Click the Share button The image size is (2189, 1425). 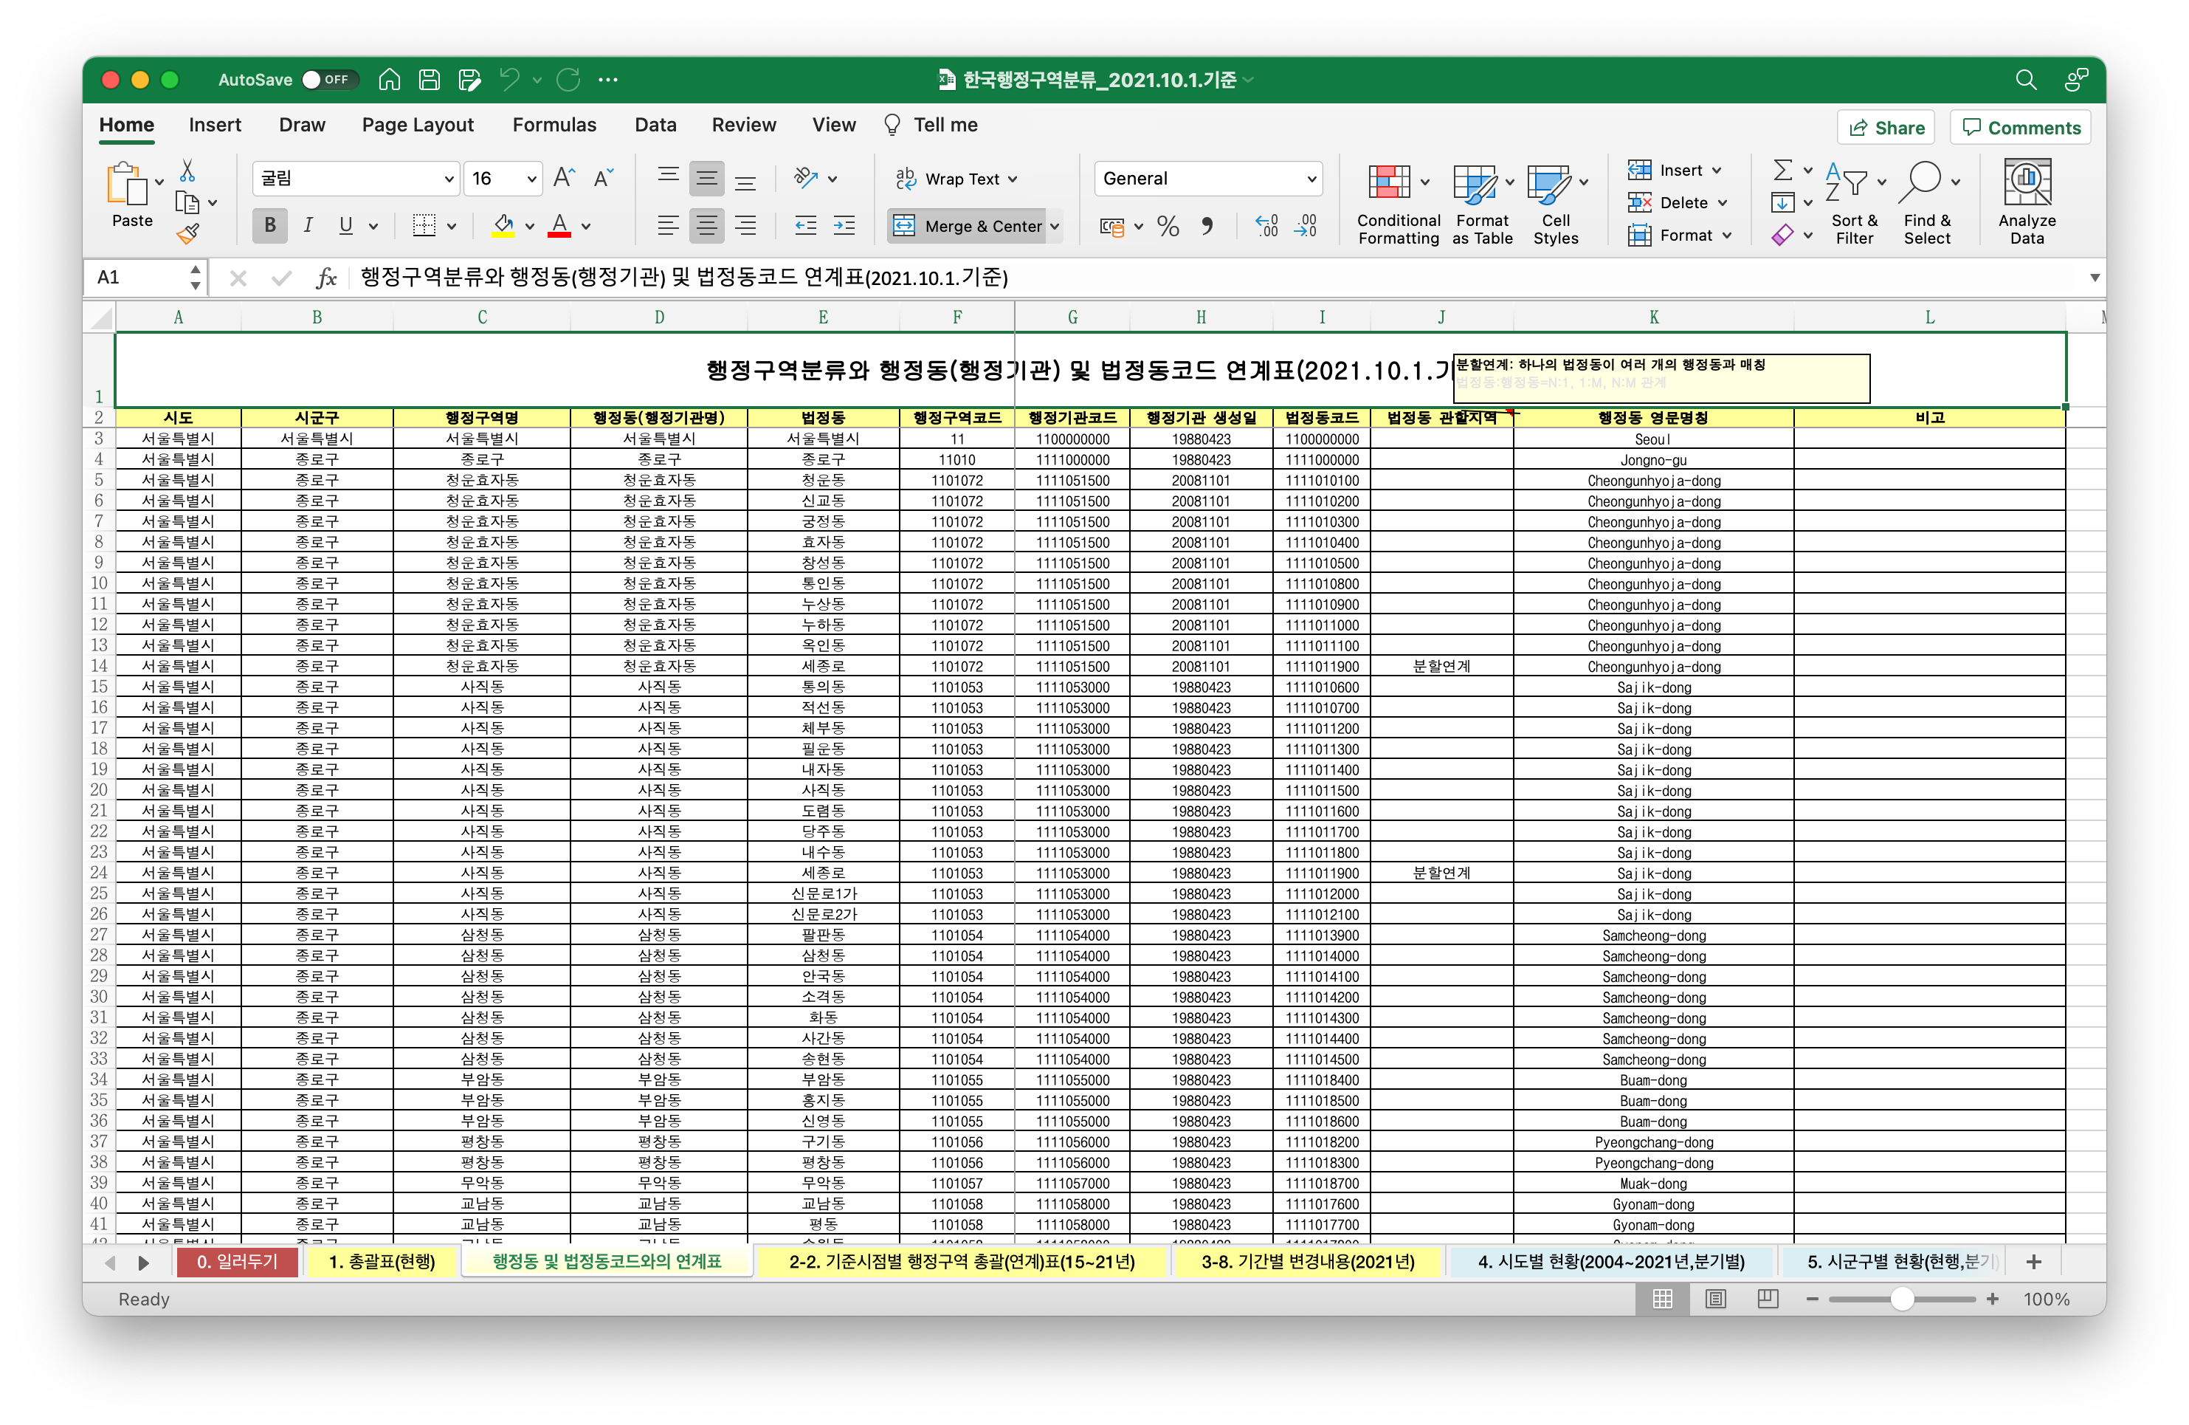tap(1886, 128)
